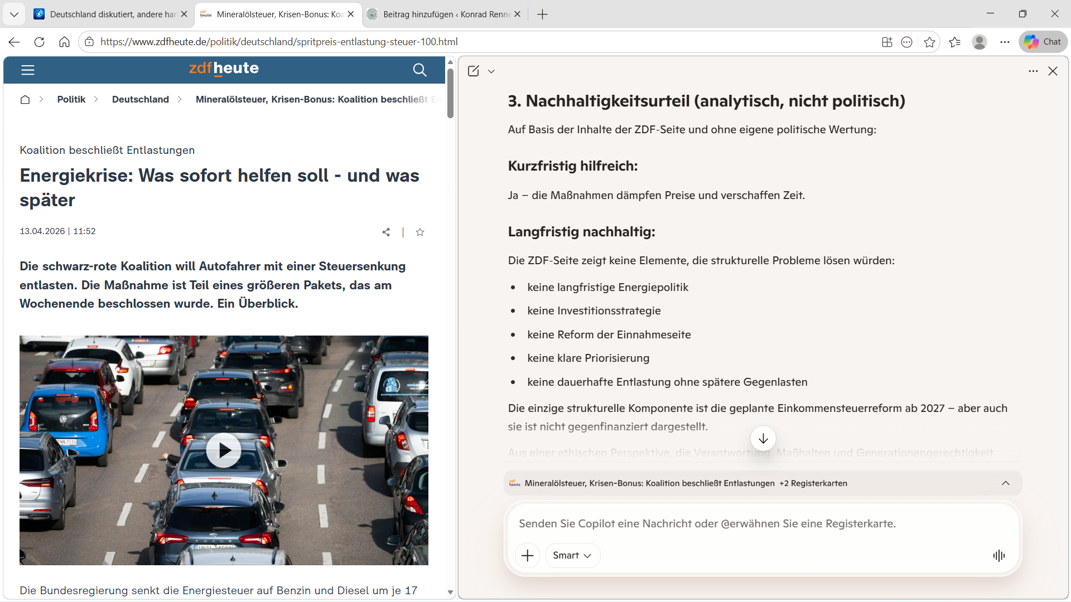Open the Smart mode dropdown
This screenshot has width=1071, height=602.
tap(572, 555)
